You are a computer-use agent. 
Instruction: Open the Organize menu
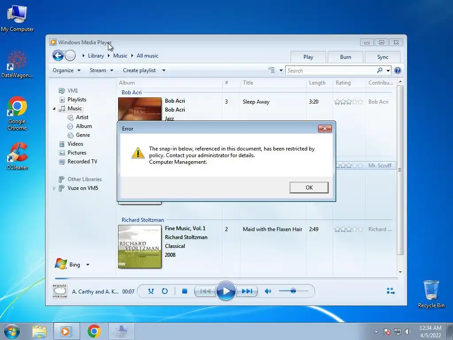[x=66, y=70]
